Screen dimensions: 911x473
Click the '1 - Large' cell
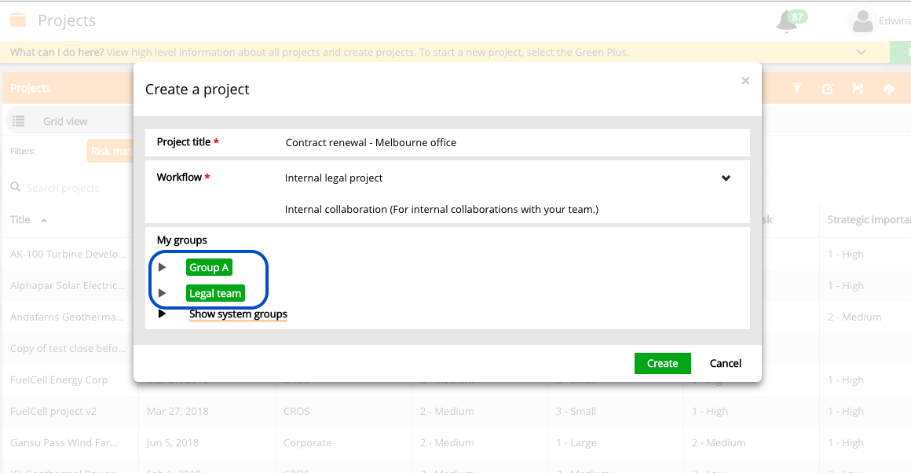coord(576,442)
